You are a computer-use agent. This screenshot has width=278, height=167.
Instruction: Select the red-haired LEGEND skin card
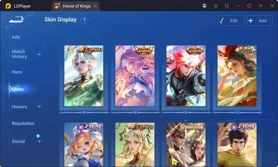pyautogui.click(x=186, y=76)
